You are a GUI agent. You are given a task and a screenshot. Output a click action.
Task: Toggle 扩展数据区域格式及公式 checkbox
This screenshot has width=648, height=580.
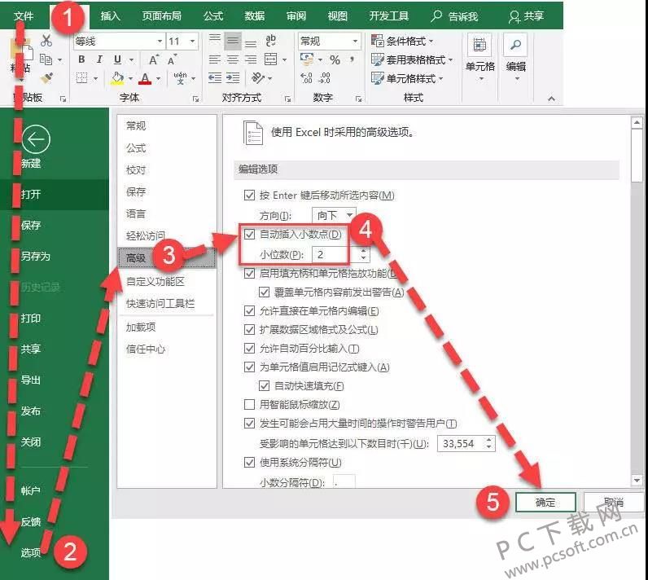pyautogui.click(x=249, y=329)
